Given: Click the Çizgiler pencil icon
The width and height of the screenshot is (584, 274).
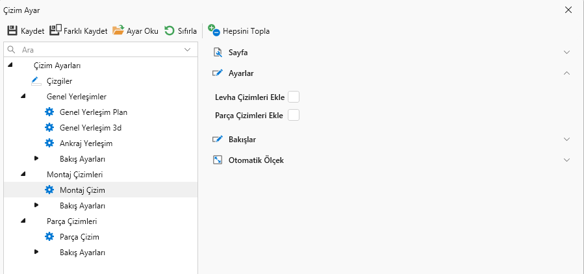Looking at the screenshot, I should point(36,81).
